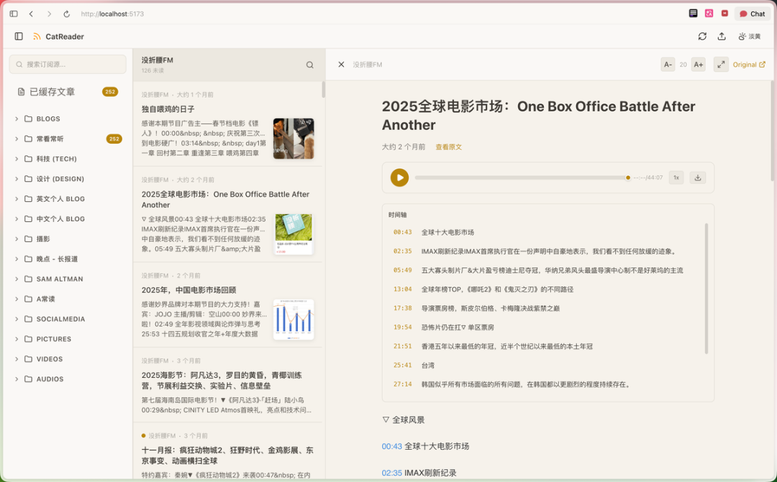The height and width of the screenshot is (482, 777).
Task: Play the podcast audio
Action: [x=399, y=177]
